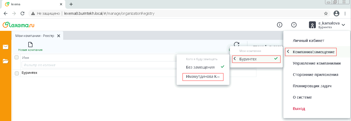
Task: Choose Имамутдинова К... substitution entry
Action: 203,77
